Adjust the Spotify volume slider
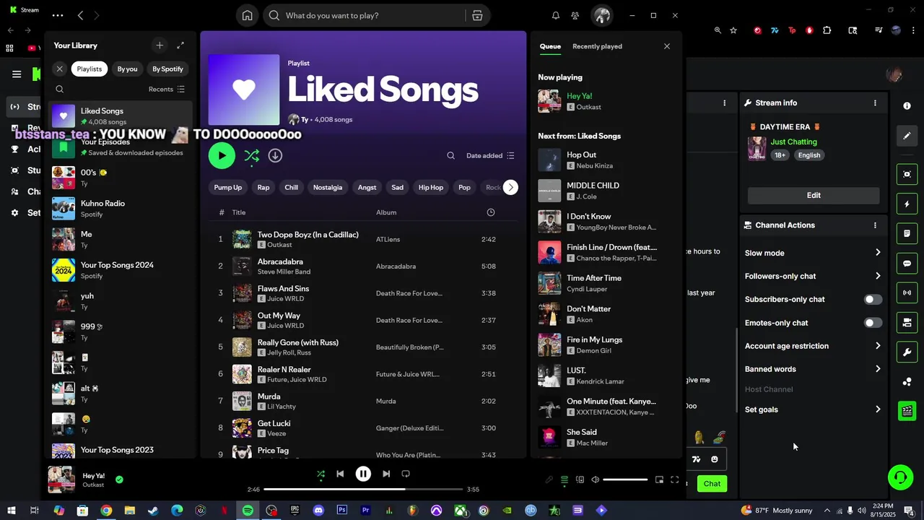This screenshot has width=924, height=520. point(625,480)
